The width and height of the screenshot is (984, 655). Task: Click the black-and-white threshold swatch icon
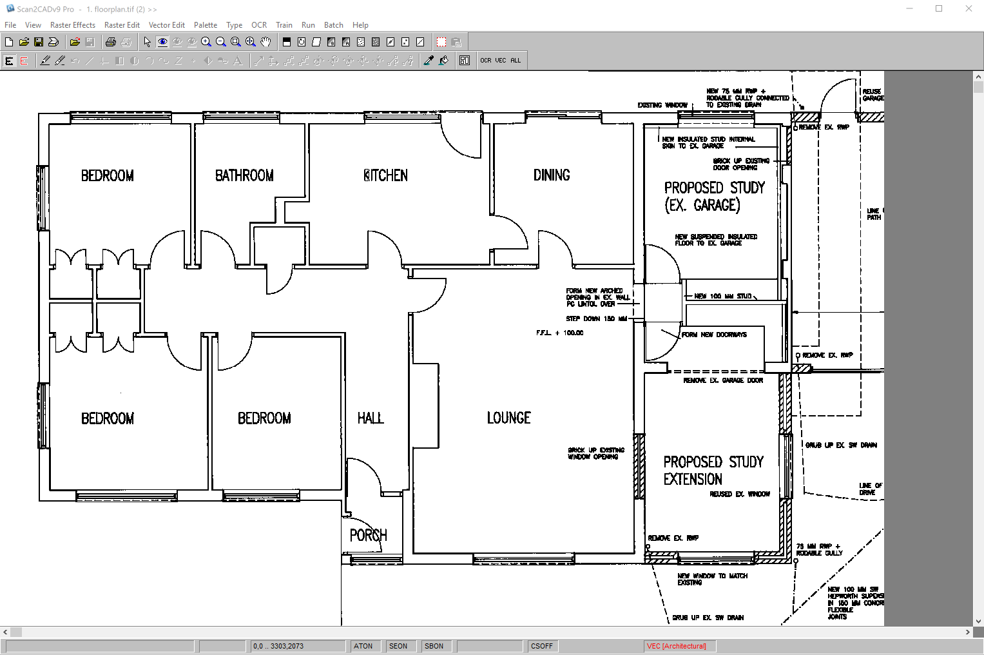[285, 41]
